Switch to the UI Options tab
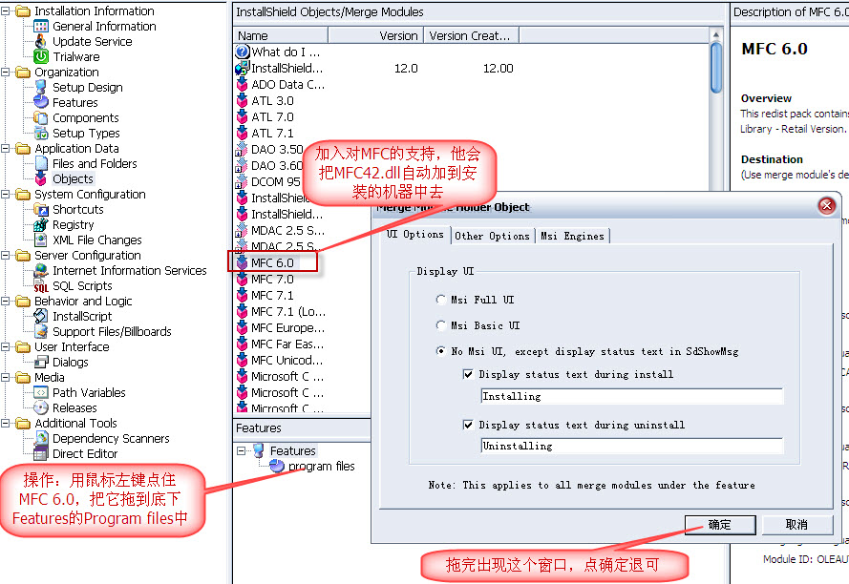This screenshot has width=849, height=584. pos(415,235)
